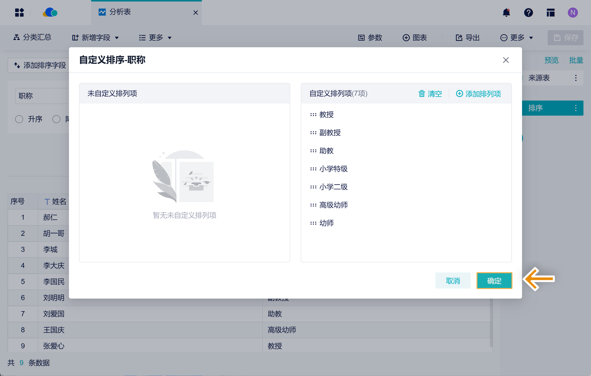591x376 pixels.
Task: Click the drag handle next to 小学特级
Action: click(x=313, y=169)
